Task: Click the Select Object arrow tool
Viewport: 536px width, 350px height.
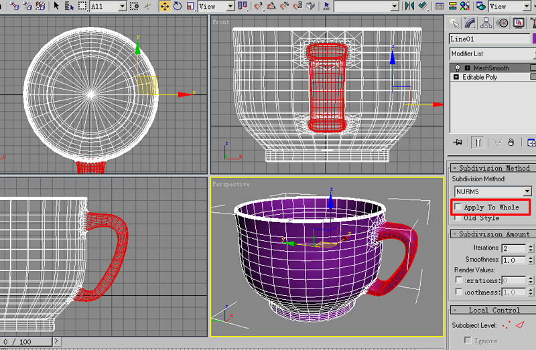Action: coord(56,6)
